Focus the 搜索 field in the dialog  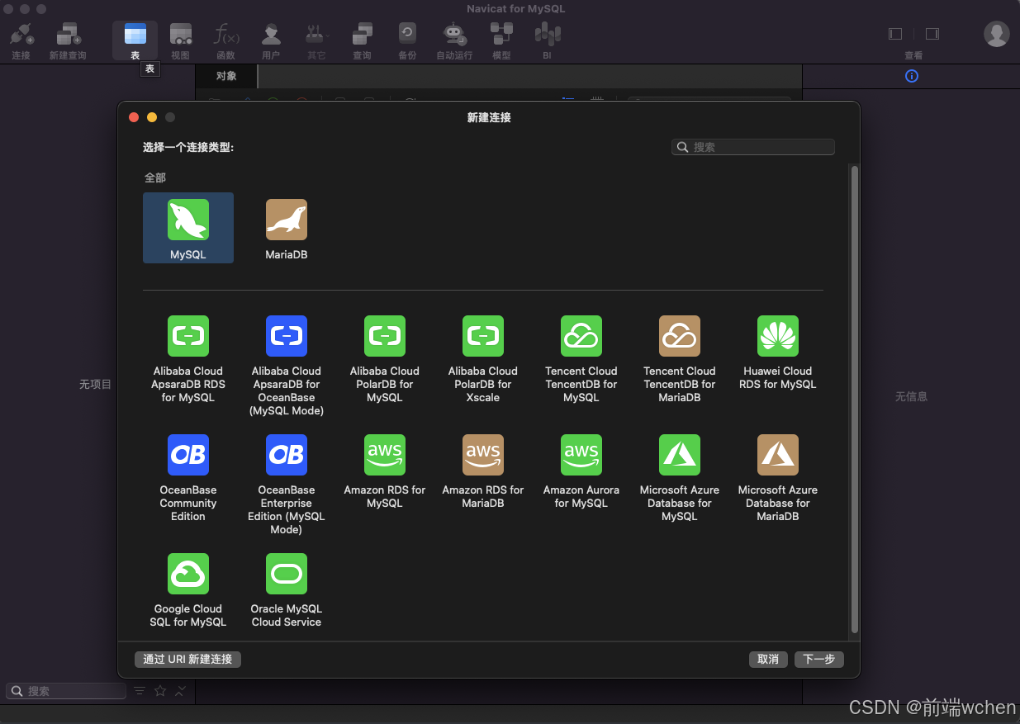pos(753,147)
